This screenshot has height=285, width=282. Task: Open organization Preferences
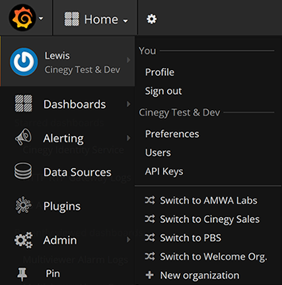(x=172, y=134)
